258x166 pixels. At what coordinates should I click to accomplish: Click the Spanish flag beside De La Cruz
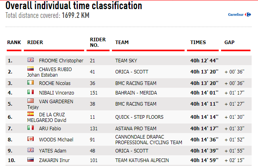pos(31,114)
